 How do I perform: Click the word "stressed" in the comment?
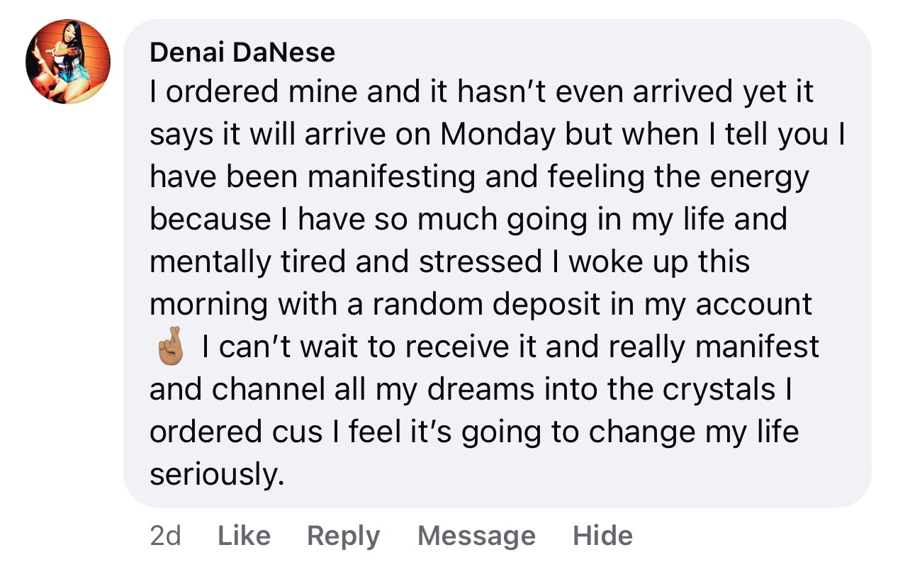point(481,262)
